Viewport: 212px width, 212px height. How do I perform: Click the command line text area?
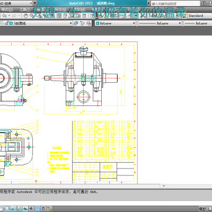(106, 195)
